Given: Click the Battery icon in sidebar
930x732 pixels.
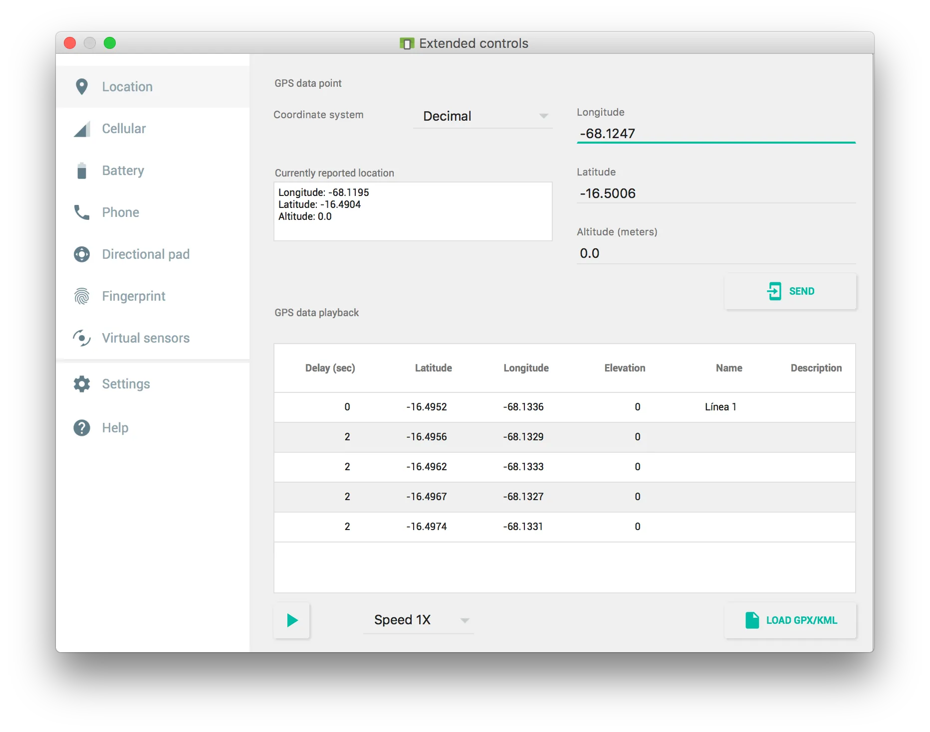Looking at the screenshot, I should coord(82,171).
